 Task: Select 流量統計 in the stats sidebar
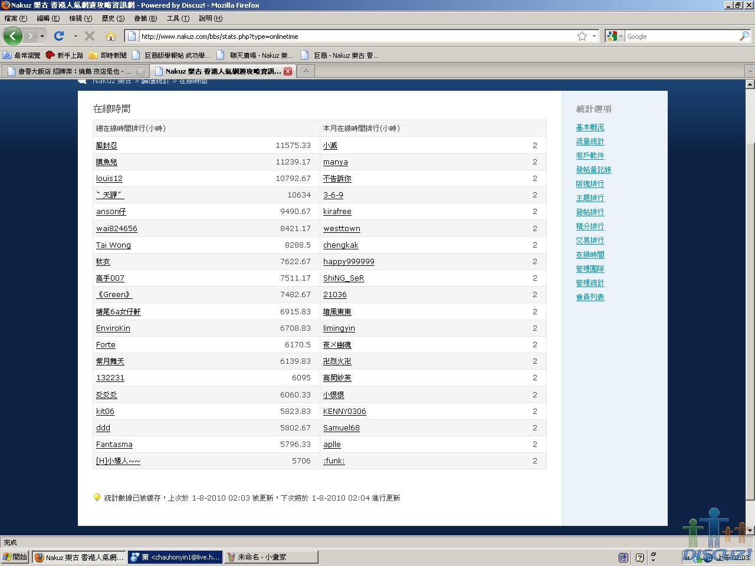pos(590,141)
